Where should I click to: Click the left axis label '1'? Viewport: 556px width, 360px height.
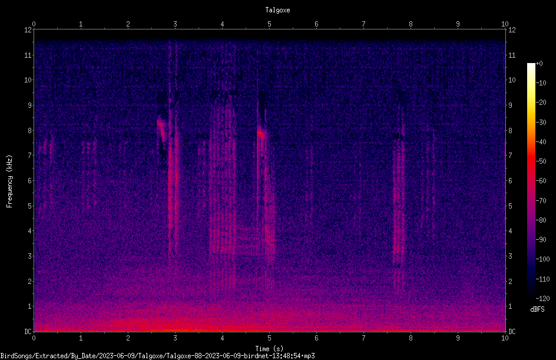[30, 306]
